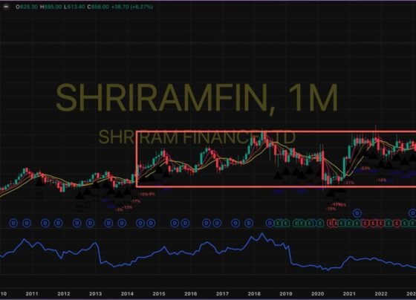This screenshot has width=416, height=300.
Task: Click the 2019 label on the time axis
Action: pos(286,293)
